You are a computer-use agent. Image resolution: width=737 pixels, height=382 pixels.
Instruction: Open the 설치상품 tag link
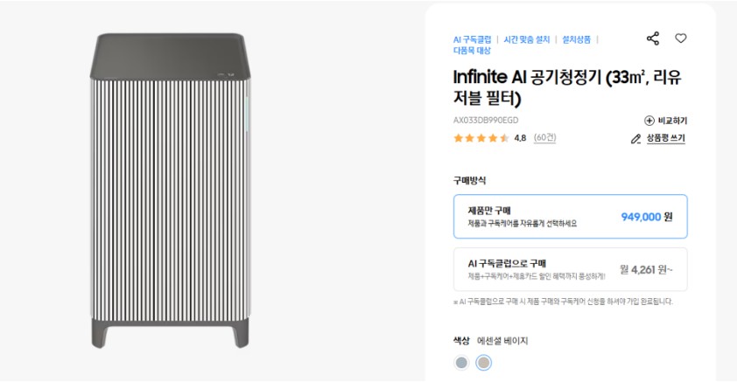[576, 40]
